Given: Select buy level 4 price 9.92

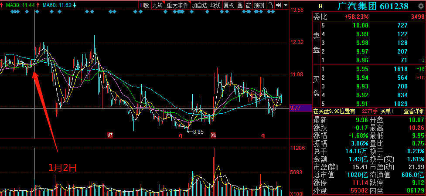Looking at the screenshot, I should (x=363, y=95).
